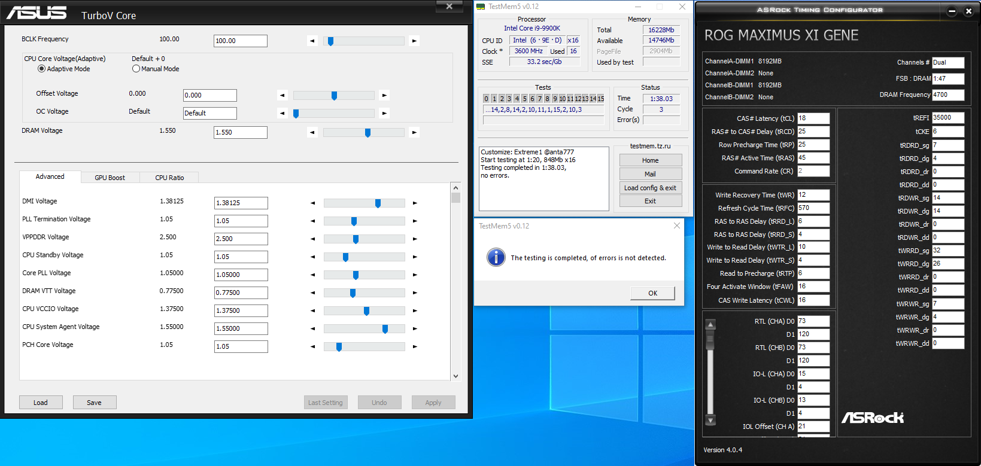Screen dimensions: 981x466
Task: Decrease BCLK Frequency with left arrow
Action: click(x=312, y=41)
